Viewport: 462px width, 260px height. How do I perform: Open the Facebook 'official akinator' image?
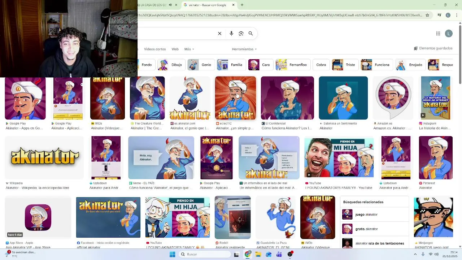[108, 217]
